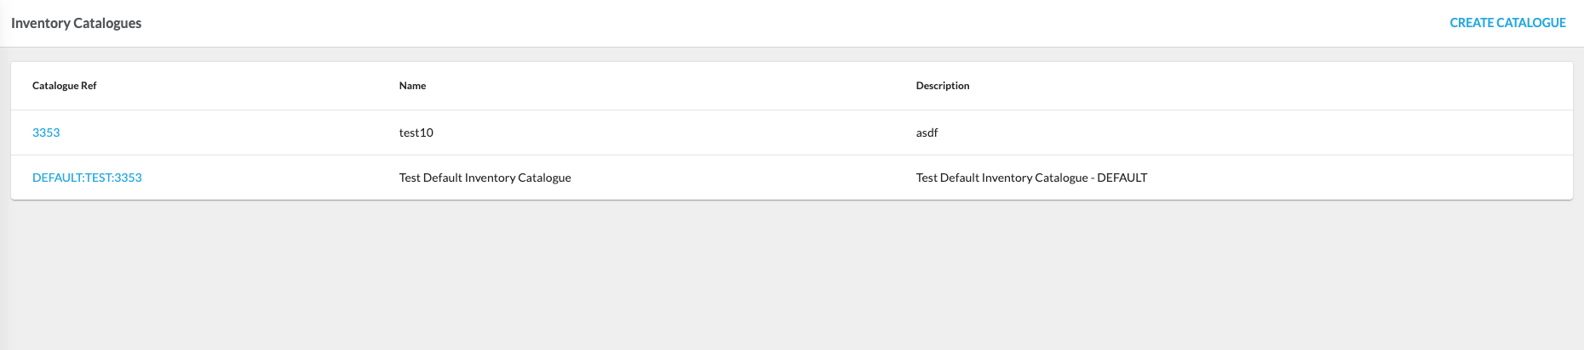
Task: Click empty space in the test10 row after asdf
Action: pos(1277,133)
